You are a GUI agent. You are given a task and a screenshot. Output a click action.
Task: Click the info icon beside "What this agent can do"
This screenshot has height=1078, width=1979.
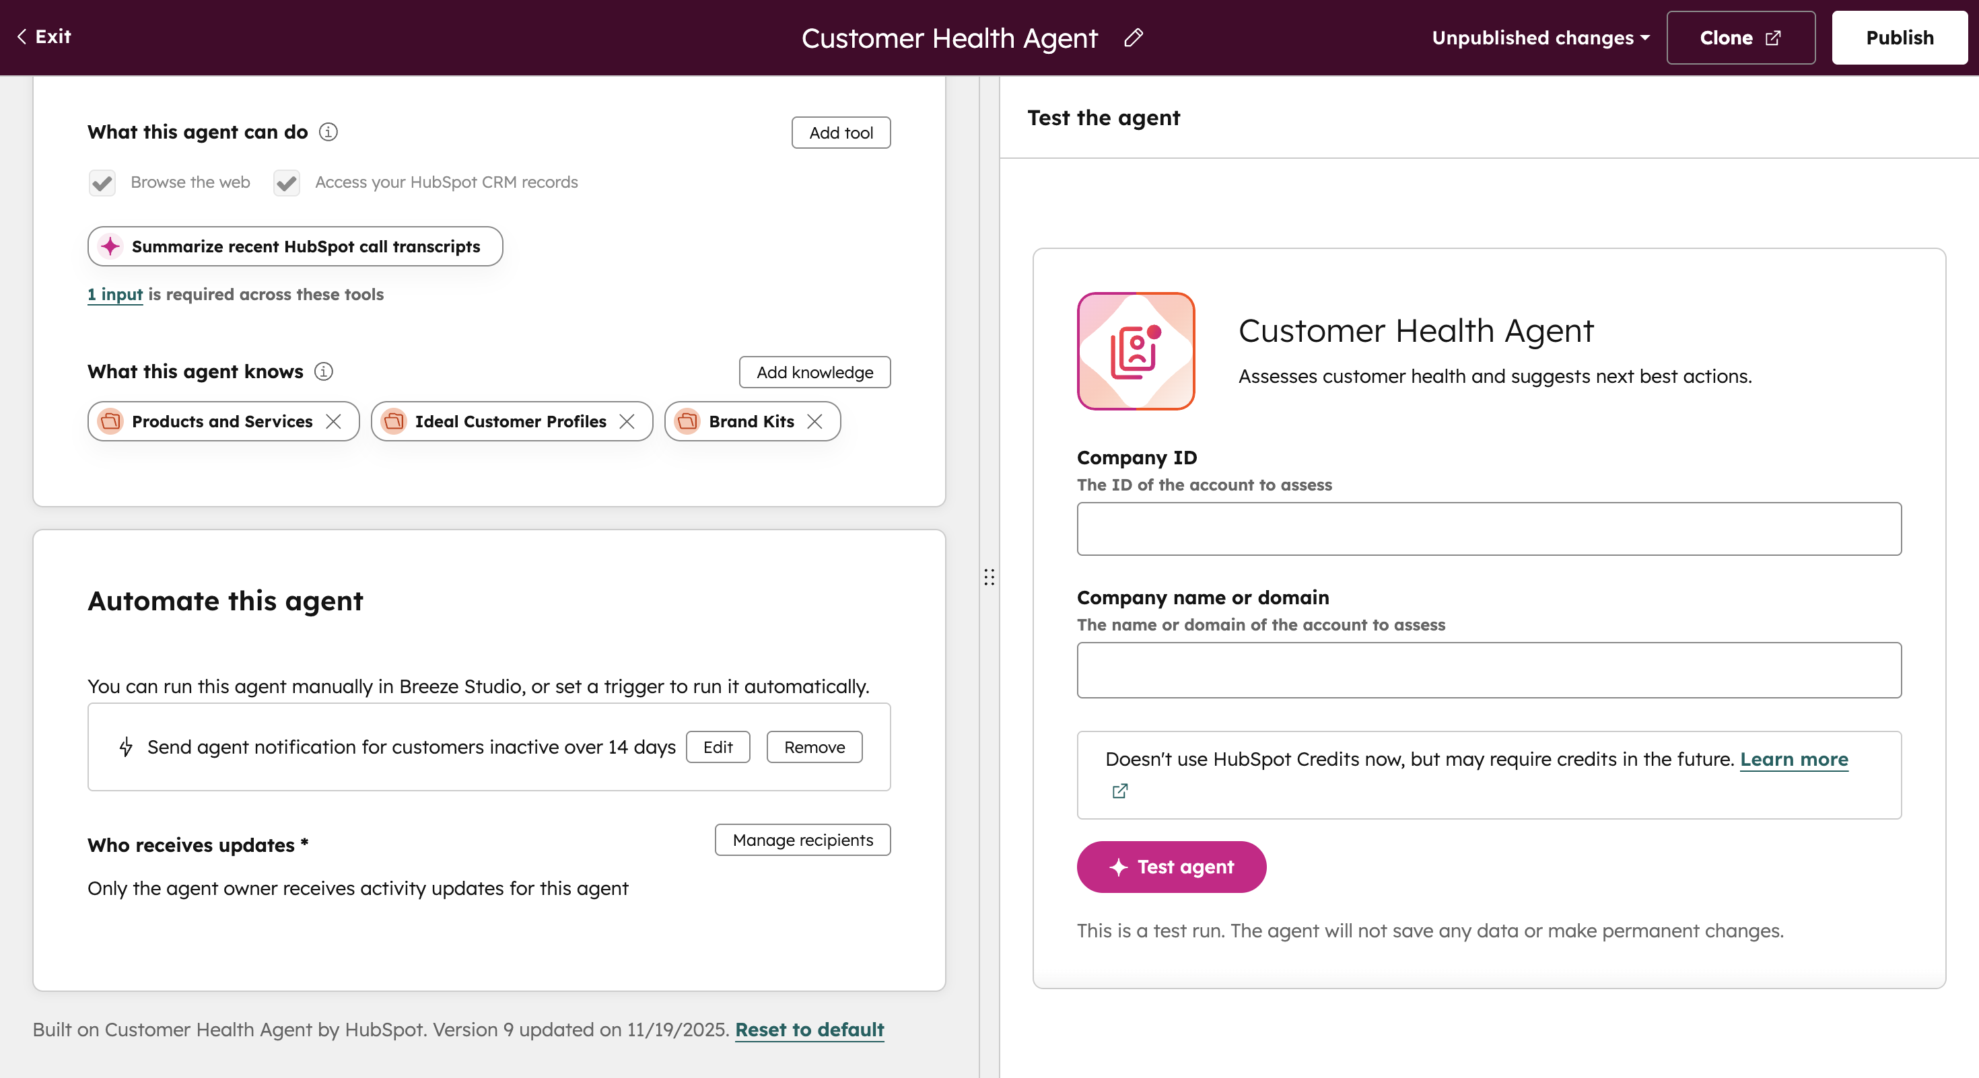coord(328,132)
